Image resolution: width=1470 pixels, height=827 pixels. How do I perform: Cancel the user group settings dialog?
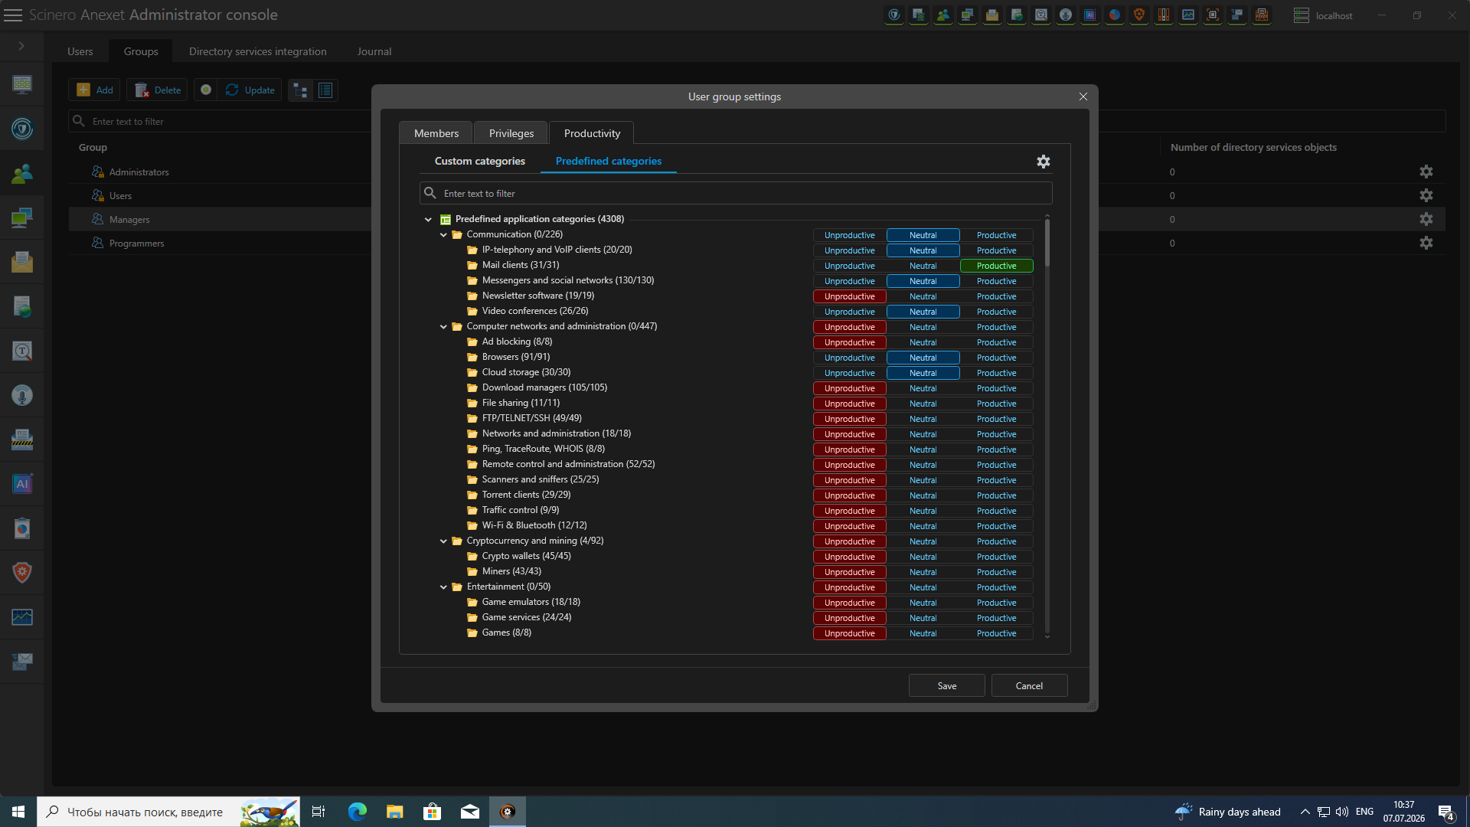1029,685
